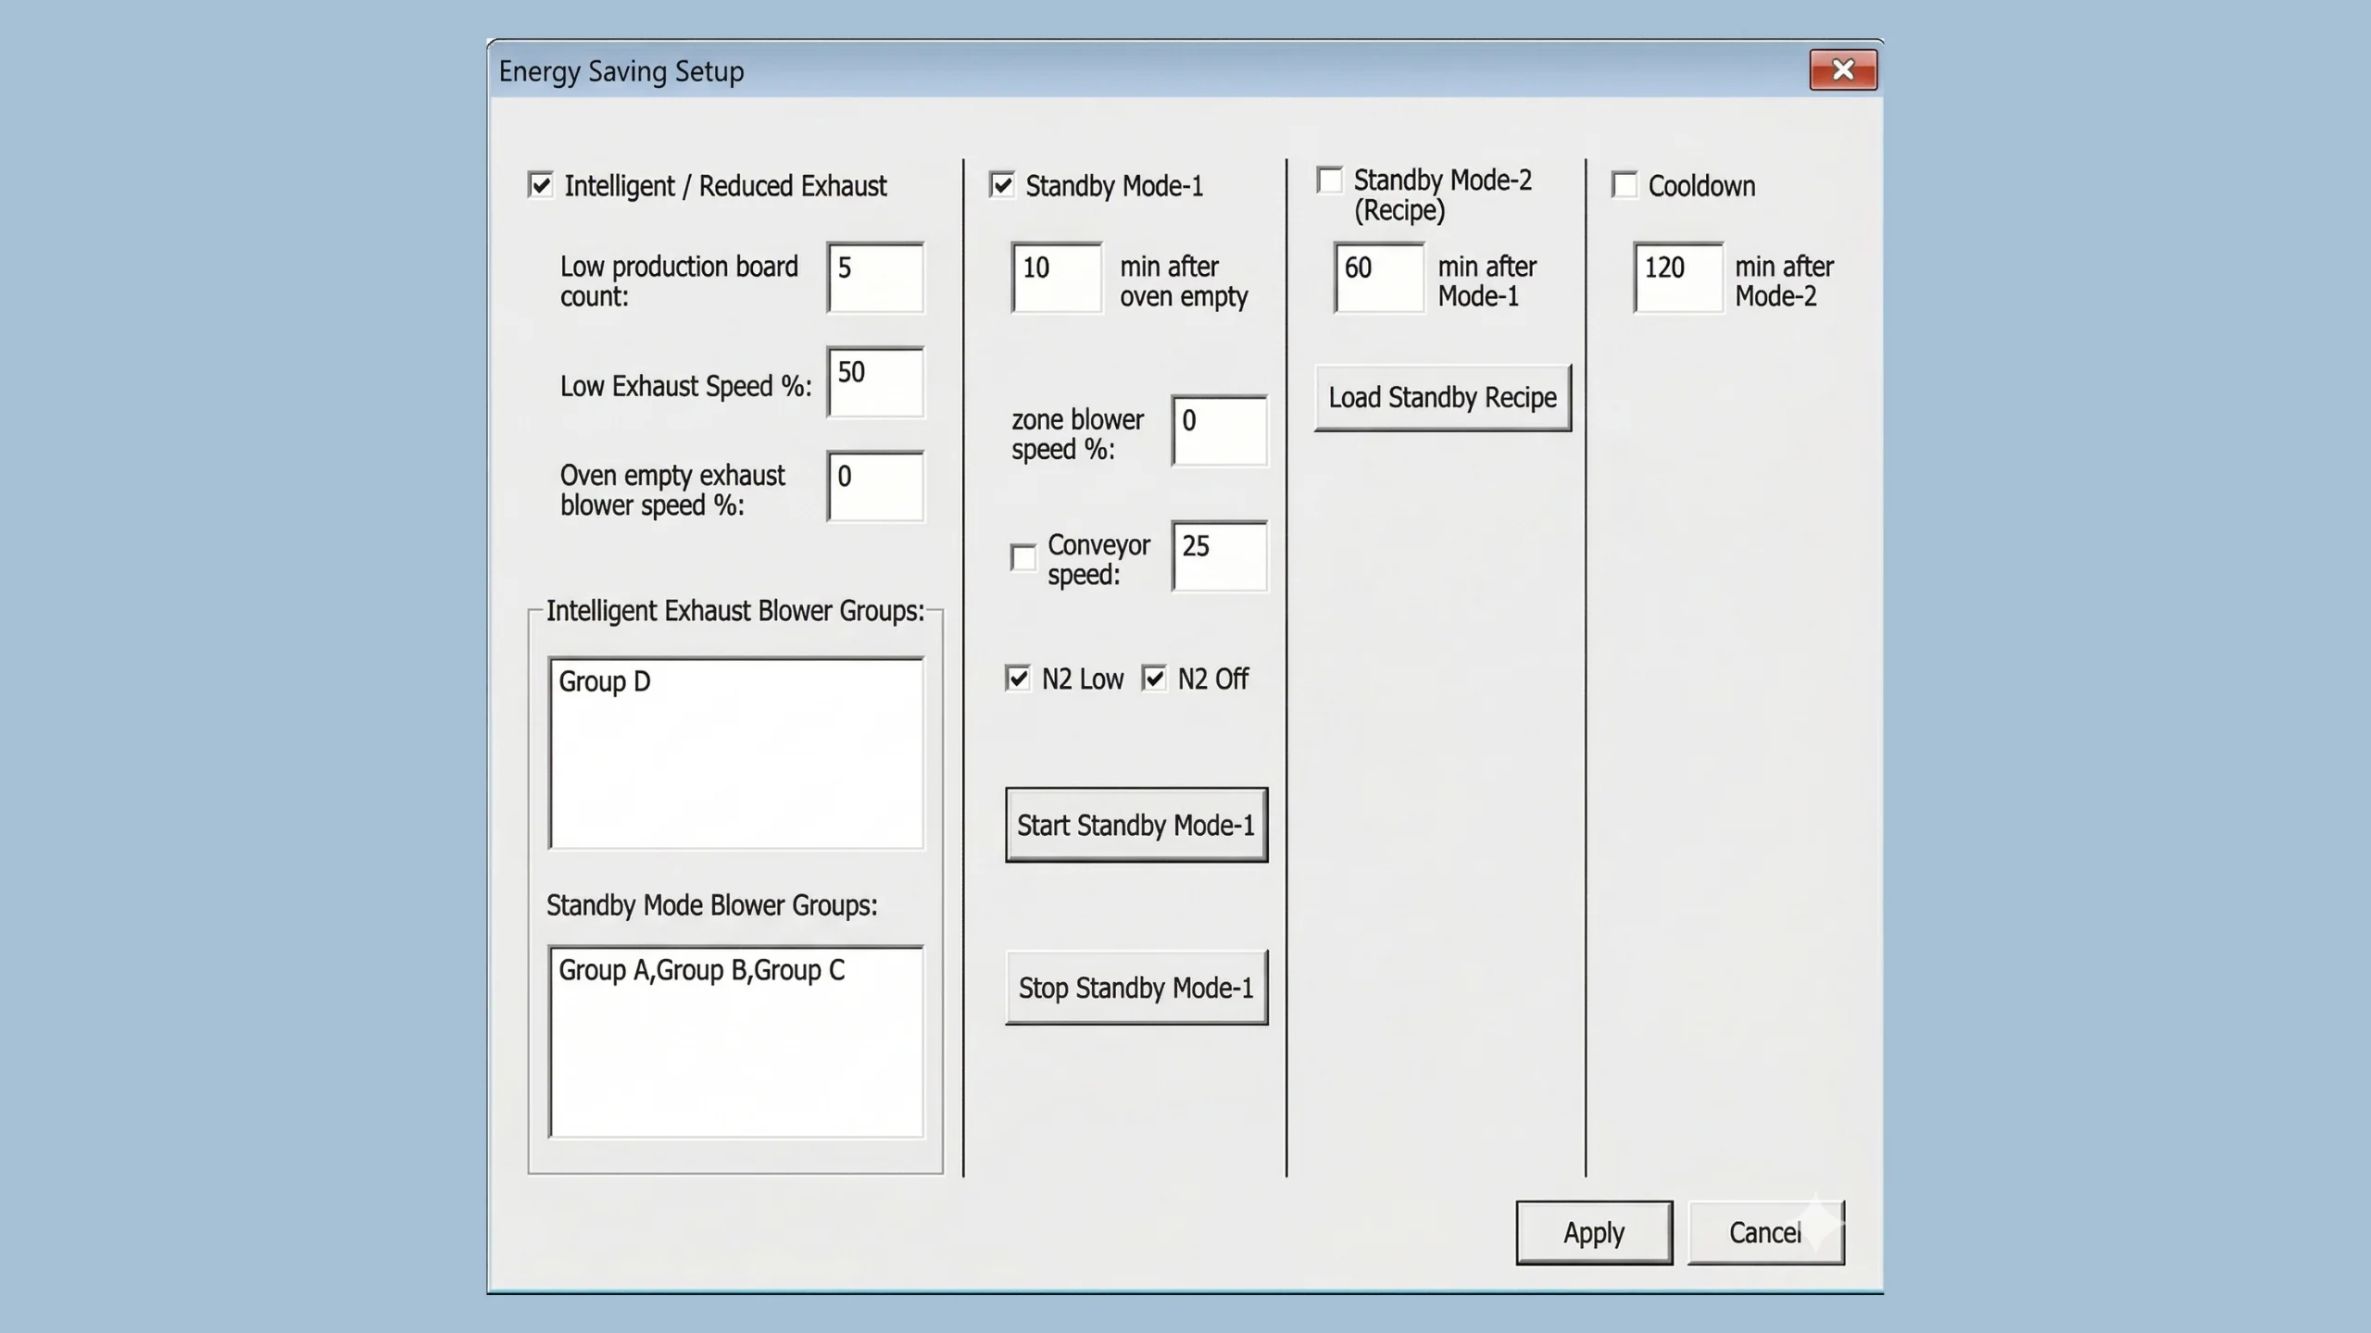The width and height of the screenshot is (2371, 1333).
Task: Toggle the Conveyor speed checkbox
Action: 1022,557
